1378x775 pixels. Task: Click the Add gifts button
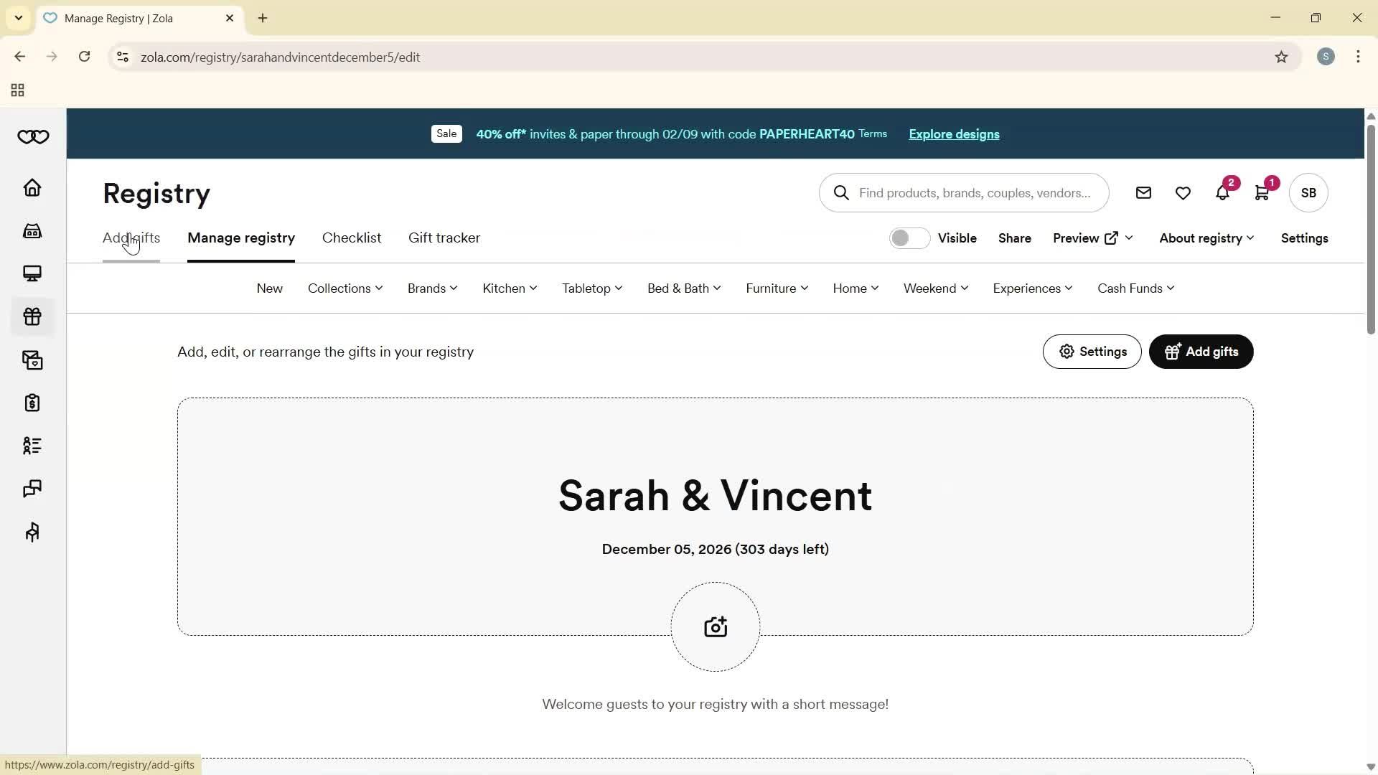1200,352
